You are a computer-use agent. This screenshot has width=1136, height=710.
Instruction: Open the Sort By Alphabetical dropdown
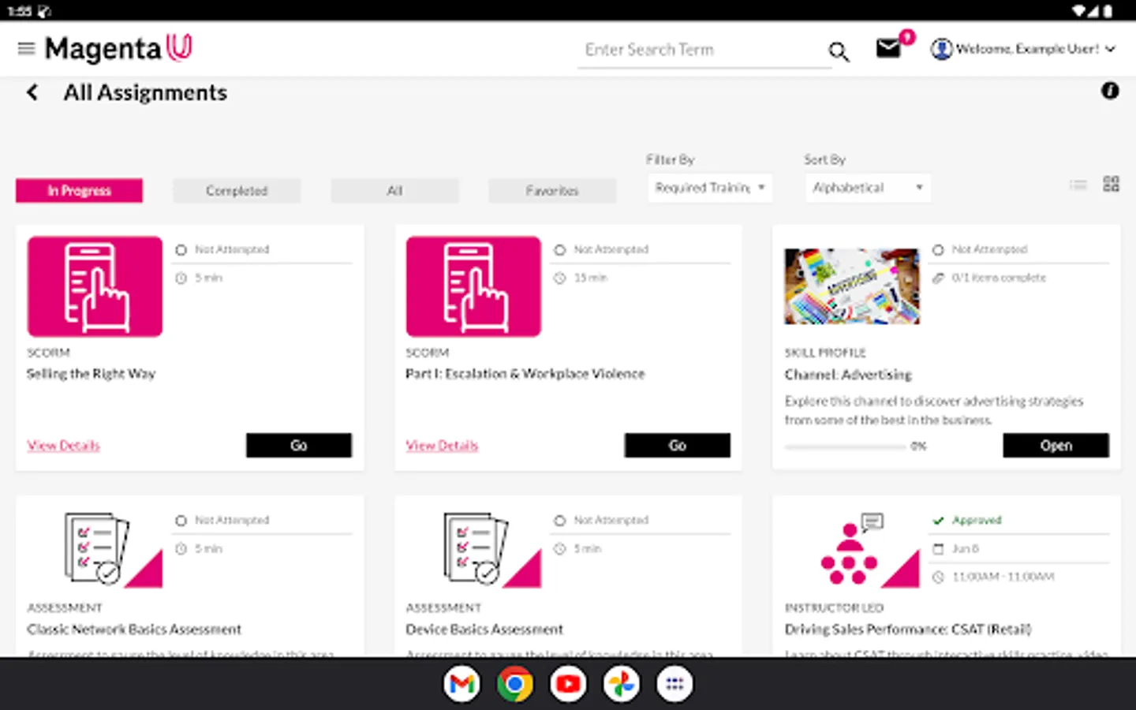point(868,188)
